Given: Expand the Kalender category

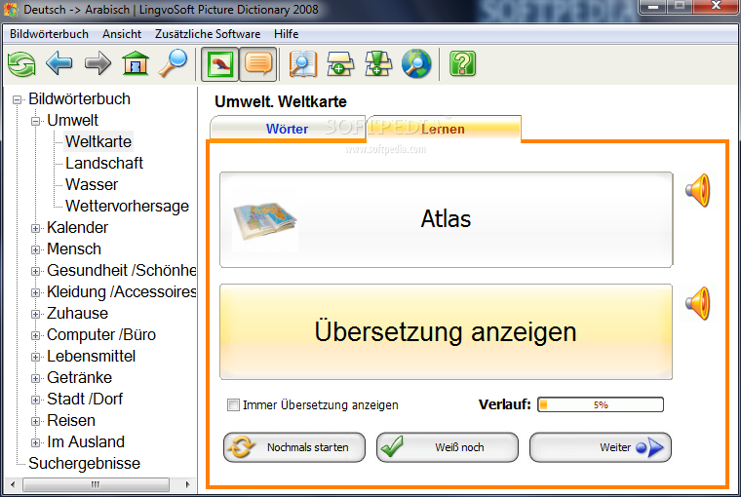Looking at the screenshot, I should point(35,229).
